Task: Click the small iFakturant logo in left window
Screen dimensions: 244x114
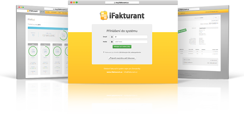Action: [32, 11]
